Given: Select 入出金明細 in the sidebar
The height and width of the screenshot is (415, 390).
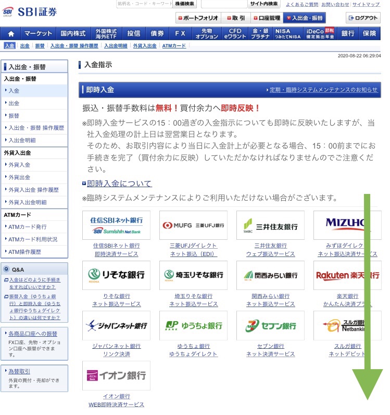Looking at the screenshot, I should [x=34, y=140].
